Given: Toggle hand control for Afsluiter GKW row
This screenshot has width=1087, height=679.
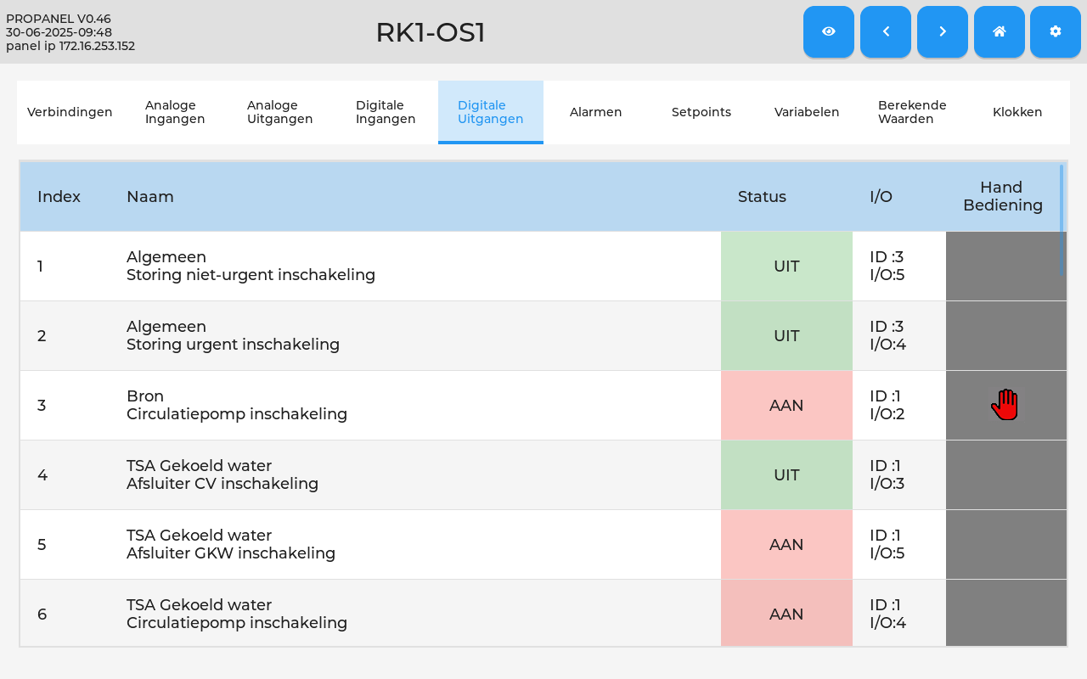Looking at the screenshot, I should (1006, 545).
